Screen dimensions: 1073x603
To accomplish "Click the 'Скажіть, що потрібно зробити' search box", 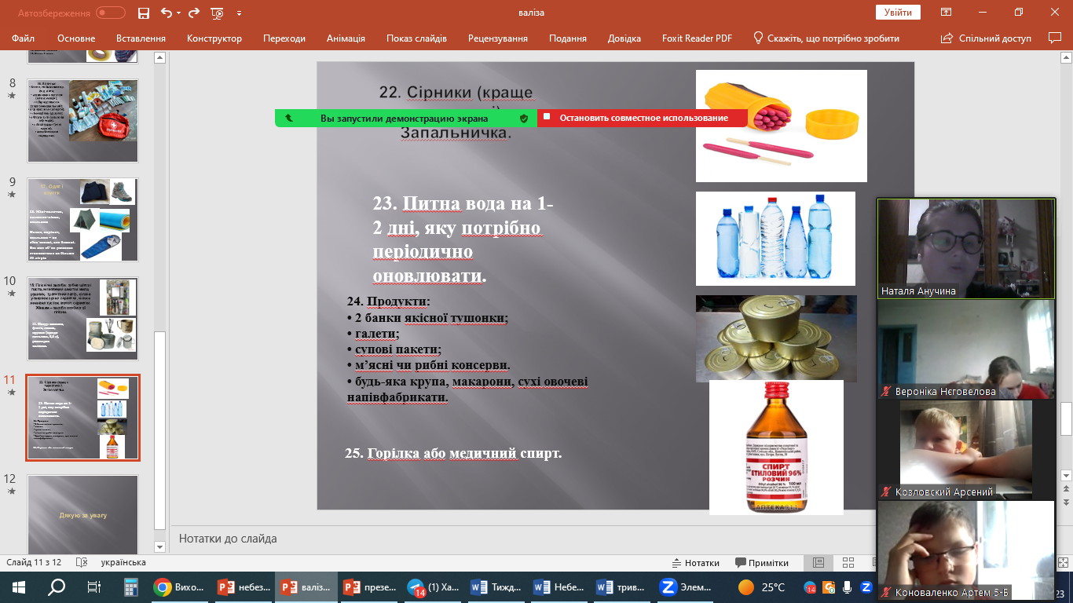I will tap(826, 38).
